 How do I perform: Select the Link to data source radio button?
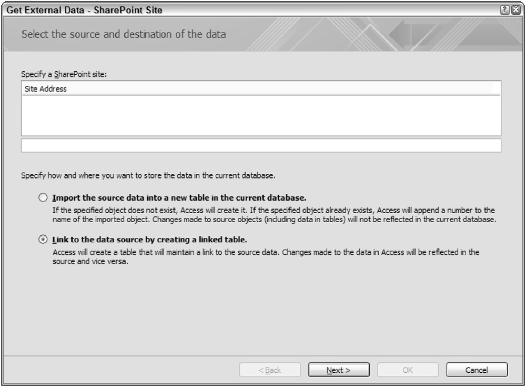point(43,240)
